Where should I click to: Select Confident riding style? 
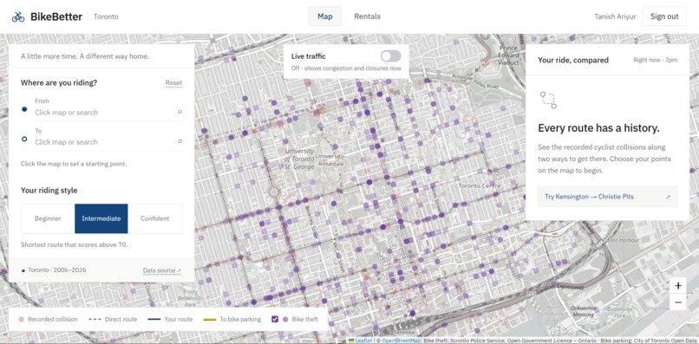[155, 218]
